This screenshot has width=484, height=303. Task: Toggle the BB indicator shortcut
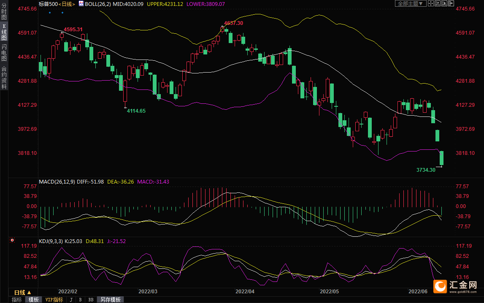91,300
